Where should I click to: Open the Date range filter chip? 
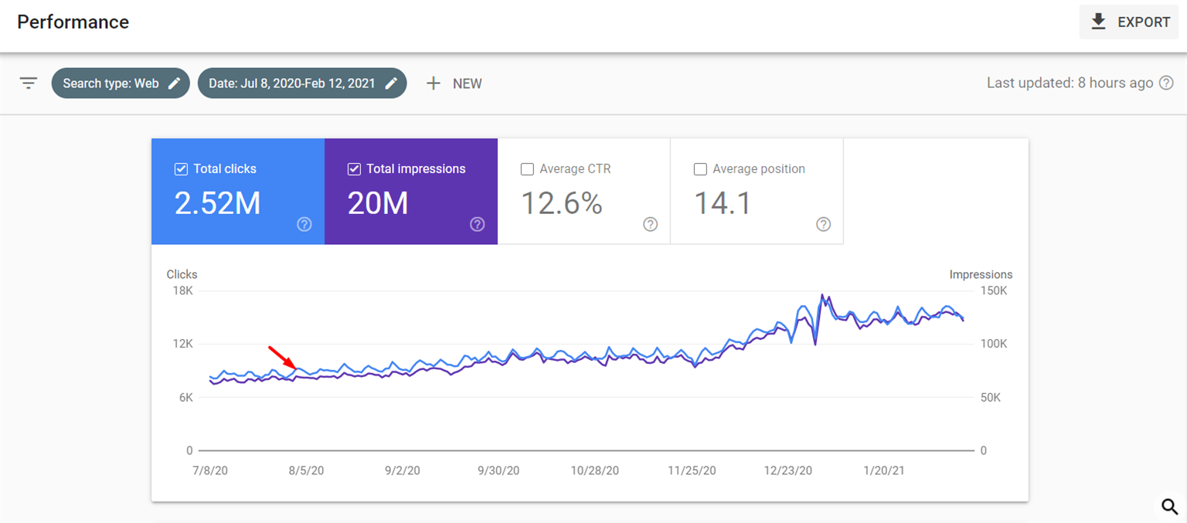pyautogui.click(x=291, y=83)
